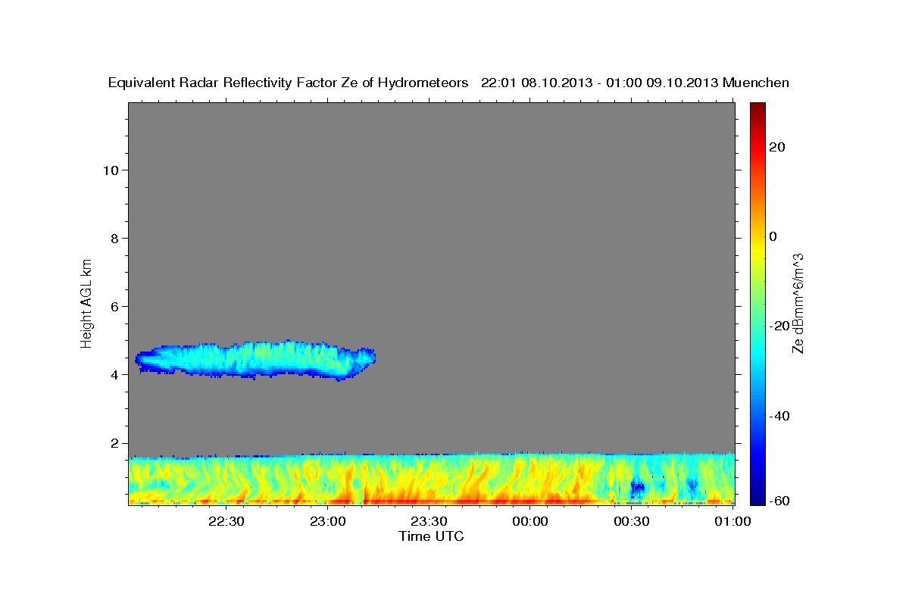Click the "Ze dBmm^6/m^3" colorbar label
909x606 pixels.
click(x=798, y=303)
